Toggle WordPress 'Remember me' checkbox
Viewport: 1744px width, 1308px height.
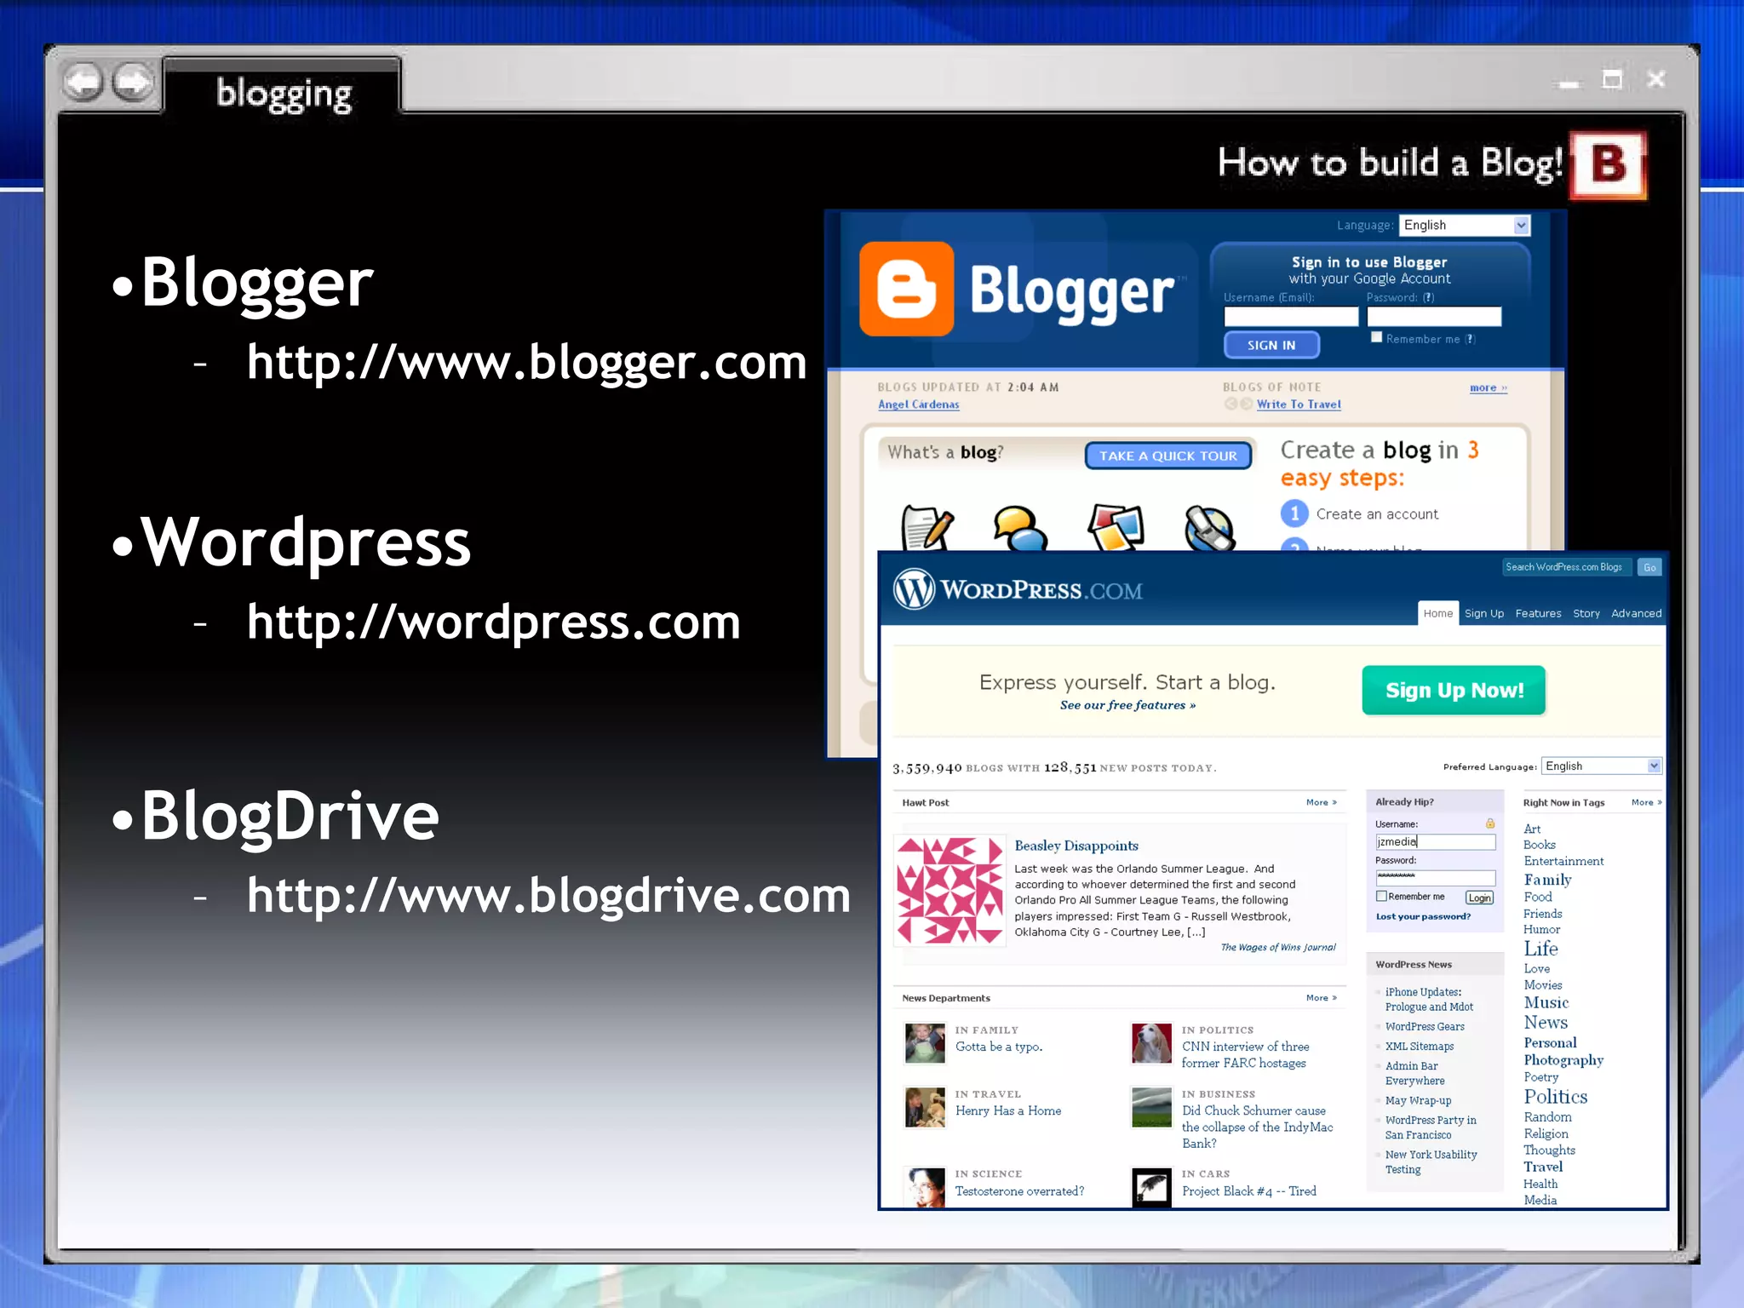(1381, 896)
